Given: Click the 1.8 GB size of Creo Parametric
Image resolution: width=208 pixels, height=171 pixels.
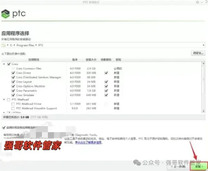Looking at the screenshot, I should (91, 91).
